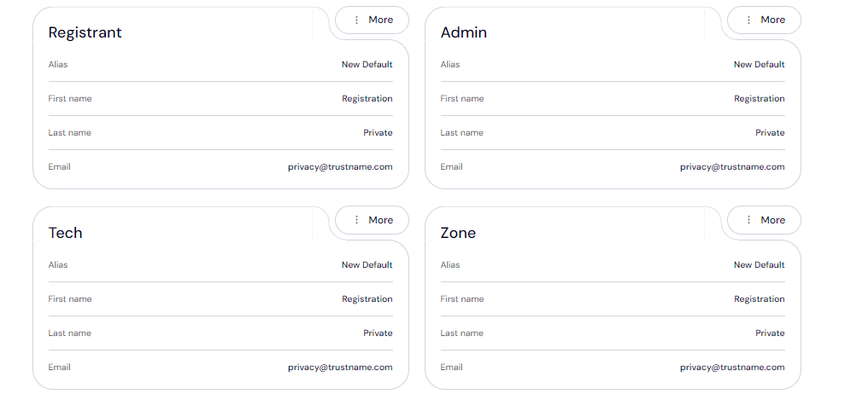Image resolution: width=845 pixels, height=400 pixels.
Task: Select the Registrant card heading
Action: pos(85,32)
